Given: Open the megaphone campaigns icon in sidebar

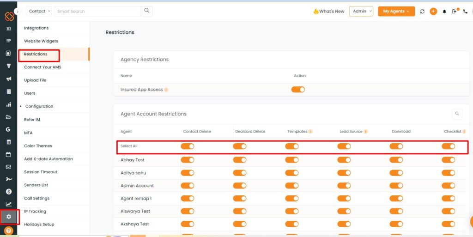Looking at the screenshot, I should [9, 79].
